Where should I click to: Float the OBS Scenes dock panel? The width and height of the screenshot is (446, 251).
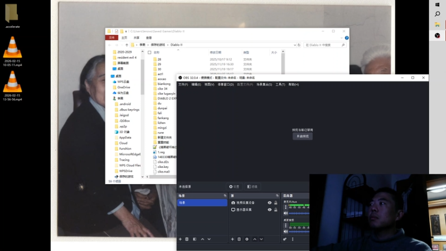(x=225, y=196)
